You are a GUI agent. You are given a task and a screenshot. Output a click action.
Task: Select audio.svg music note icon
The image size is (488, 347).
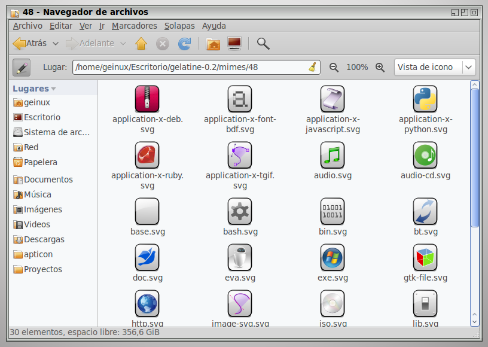pyautogui.click(x=333, y=156)
